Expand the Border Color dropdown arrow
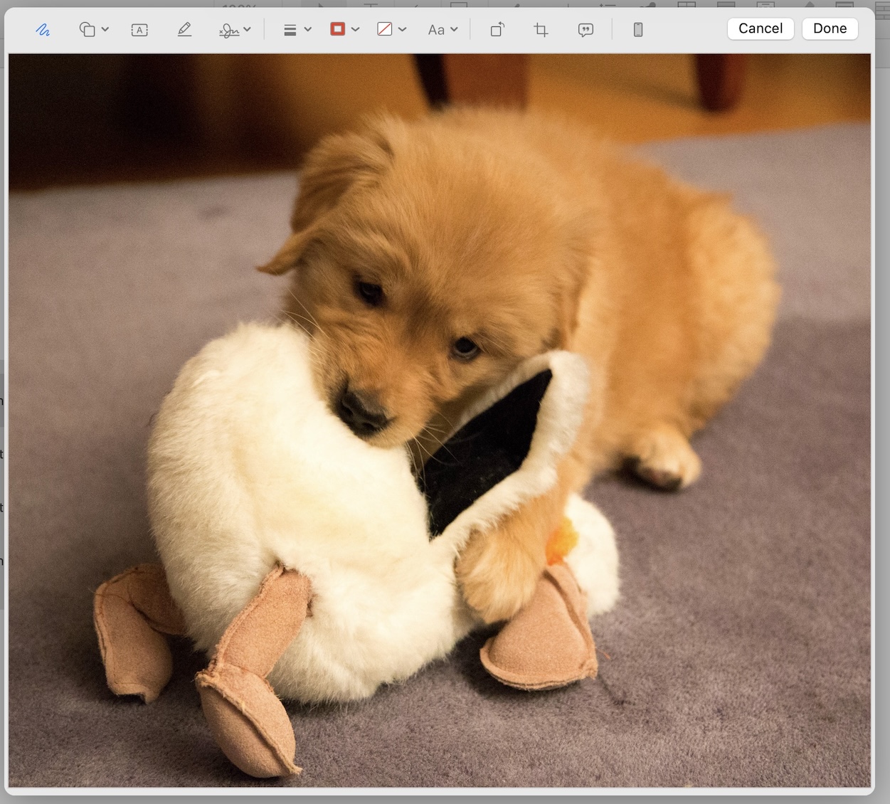This screenshot has width=890, height=804. [355, 30]
